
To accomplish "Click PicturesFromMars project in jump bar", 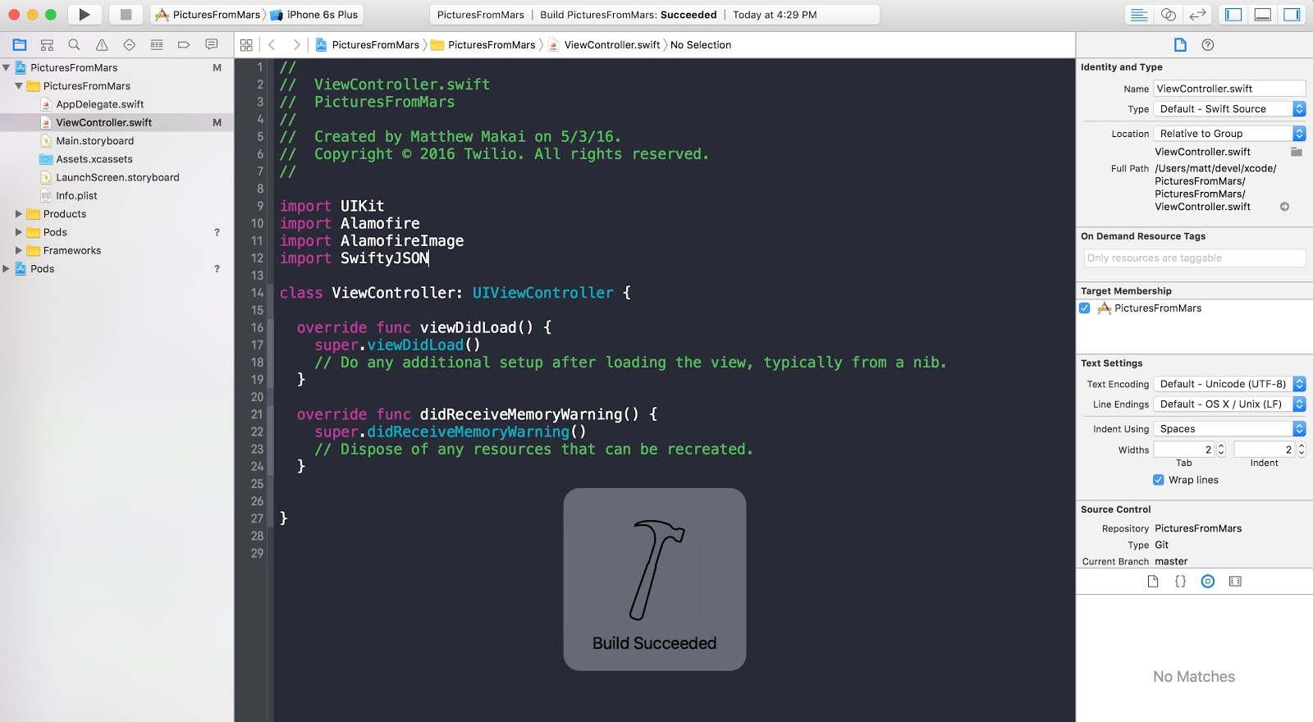I will click(368, 45).
